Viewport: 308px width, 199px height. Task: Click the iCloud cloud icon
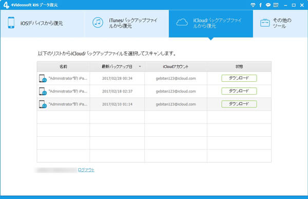(x=182, y=22)
